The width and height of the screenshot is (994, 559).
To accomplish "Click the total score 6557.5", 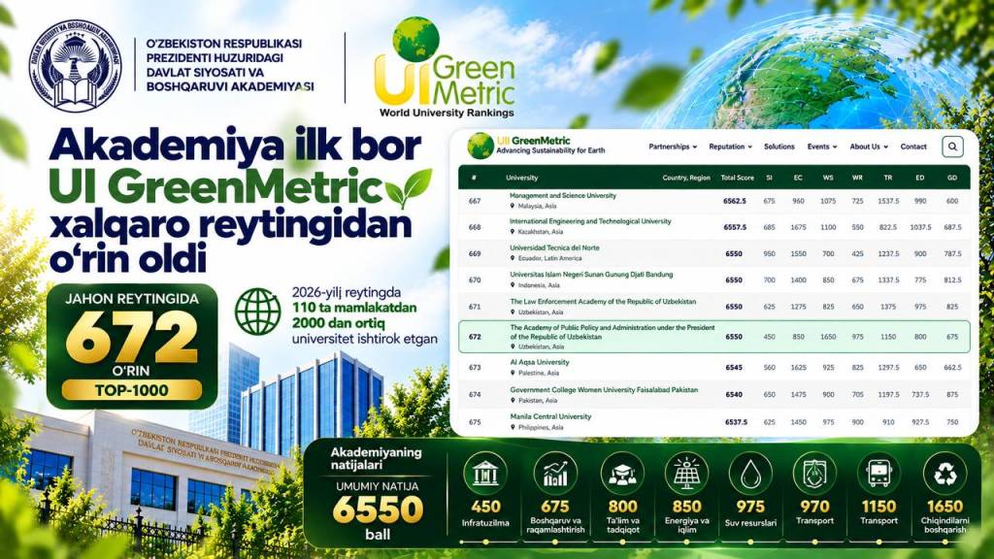I will pyautogui.click(x=735, y=227).
